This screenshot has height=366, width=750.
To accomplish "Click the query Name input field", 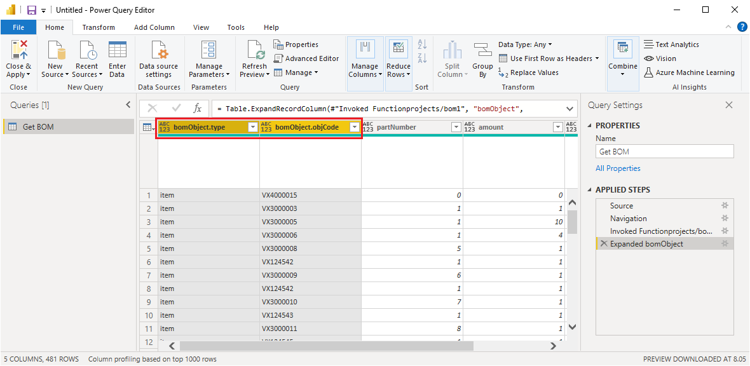I will pos(664,152).
